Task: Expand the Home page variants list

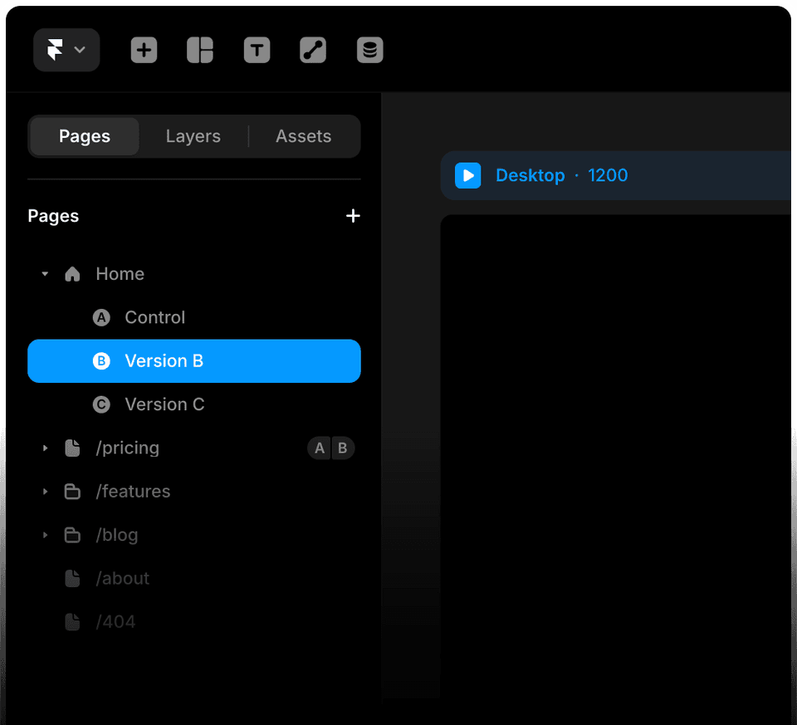Action: tap(45, 273)
